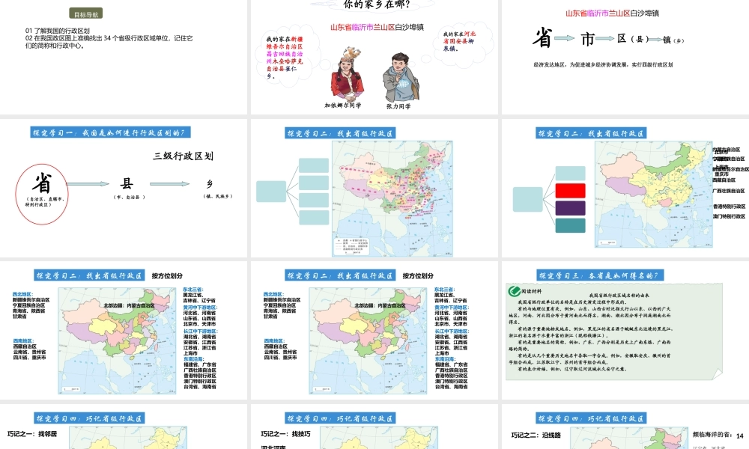Image resolution: width=749 pixels, height=449 pixels.
Task: Click the 加依娜尔同学 girl illustration
Action: coord(348,74)
